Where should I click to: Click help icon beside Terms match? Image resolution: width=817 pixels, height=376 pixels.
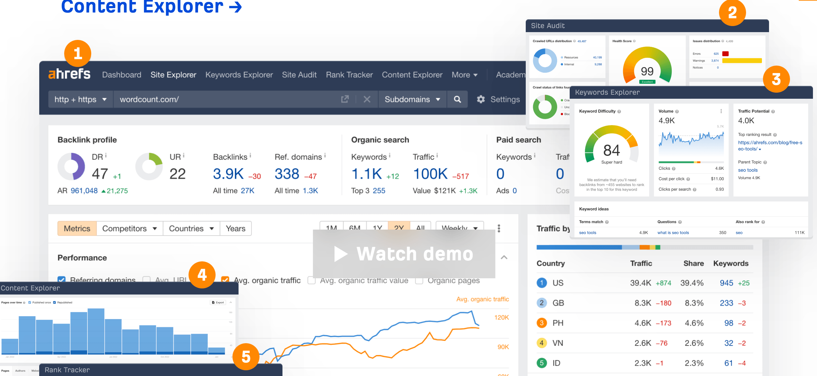point(607,222)
